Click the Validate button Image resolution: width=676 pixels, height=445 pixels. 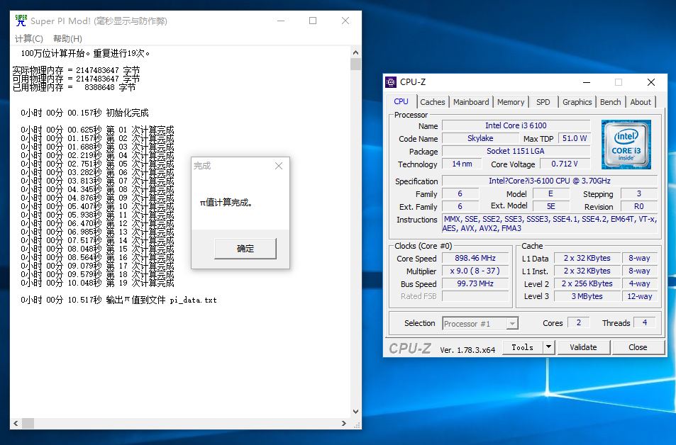tap(583, 347)
